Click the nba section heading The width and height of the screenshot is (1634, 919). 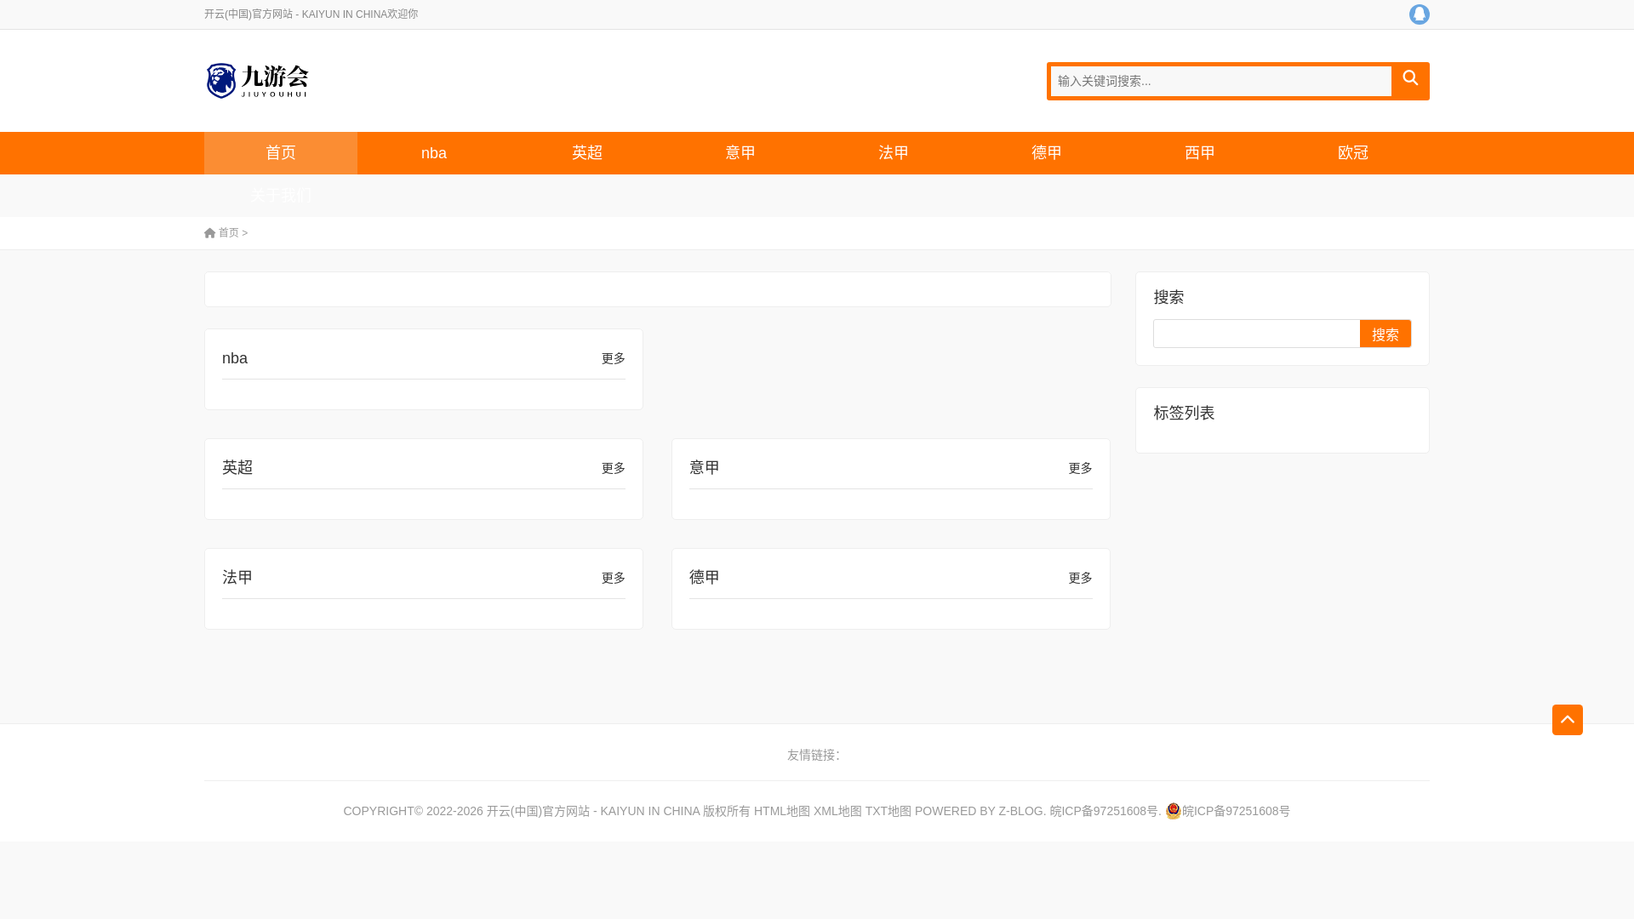[x=235, y=358]
